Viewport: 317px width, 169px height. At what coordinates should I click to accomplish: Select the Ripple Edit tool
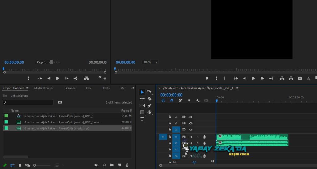click(142, 99)
